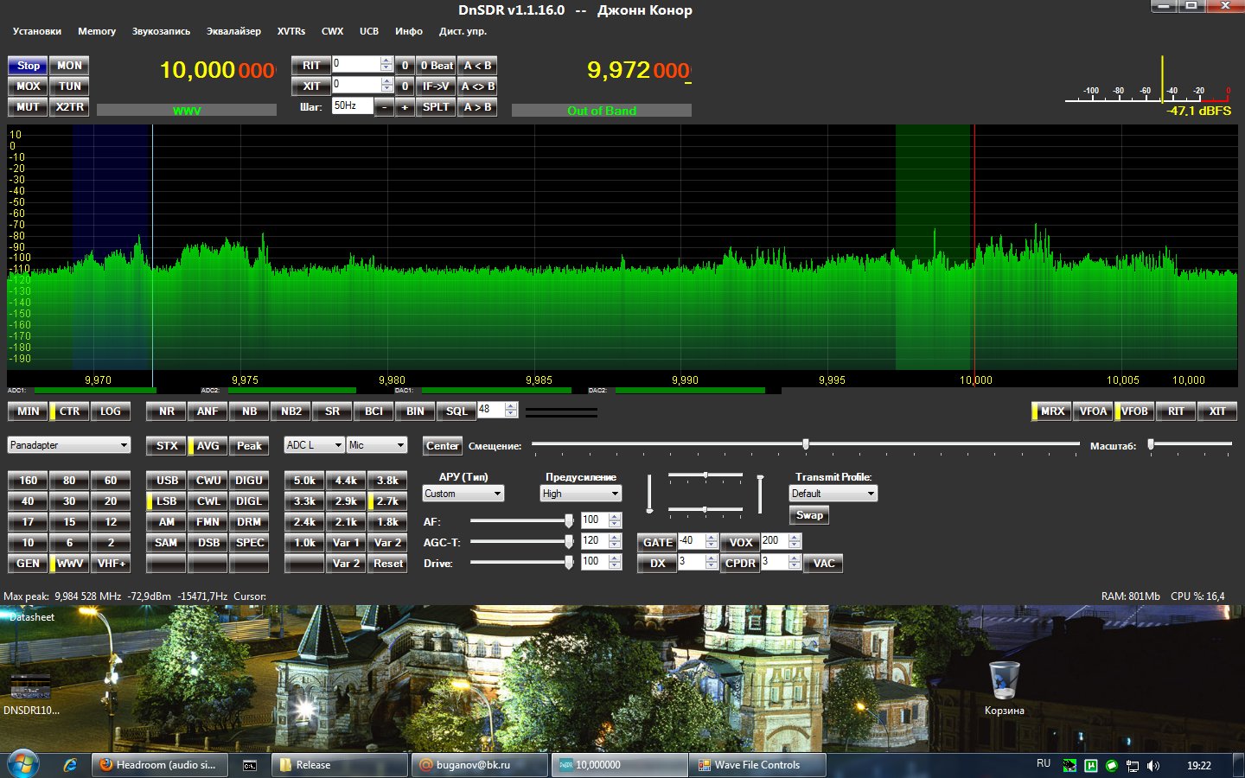The image size is (1245, 778).
Task: Click the Windows Start orb
Action: coord(23,764)
